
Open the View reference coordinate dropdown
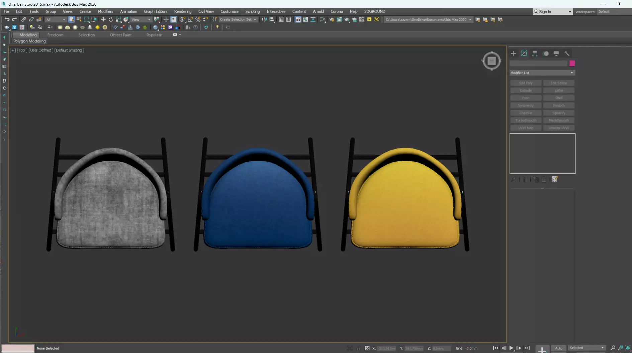(141, 19)
